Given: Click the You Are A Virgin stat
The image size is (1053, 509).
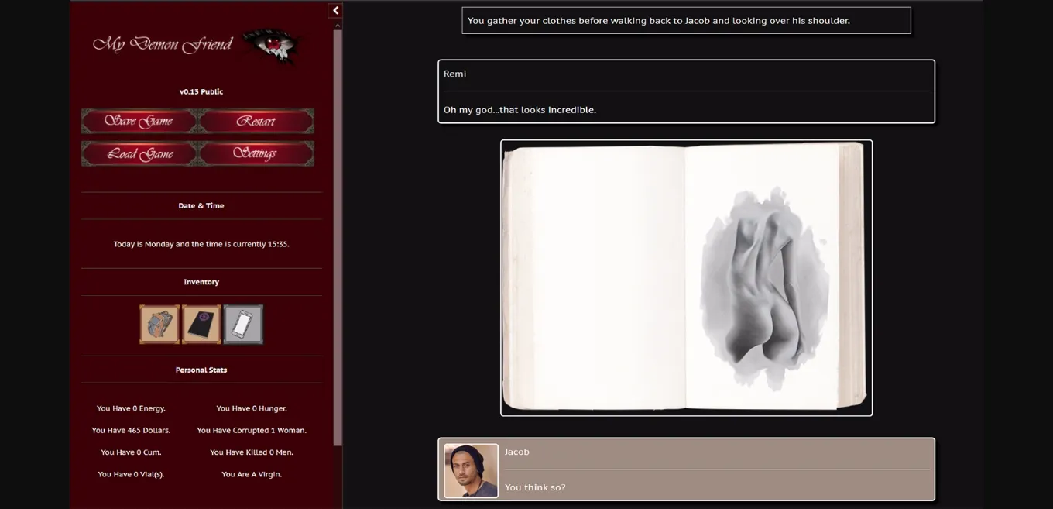Looking at the screenshot, I should click(251, 473).
